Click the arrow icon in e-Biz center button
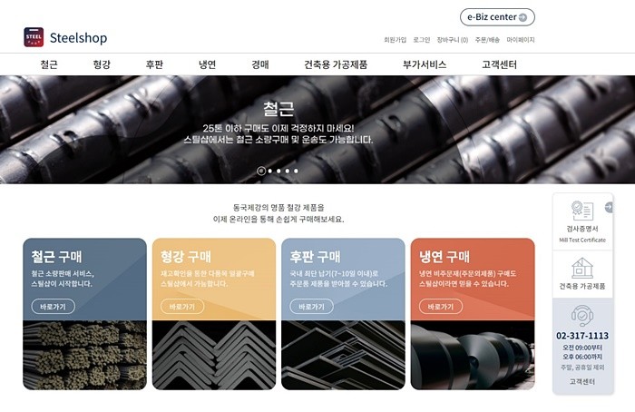The height and width of the screenshot is (412, 635). tap(523, 17)
